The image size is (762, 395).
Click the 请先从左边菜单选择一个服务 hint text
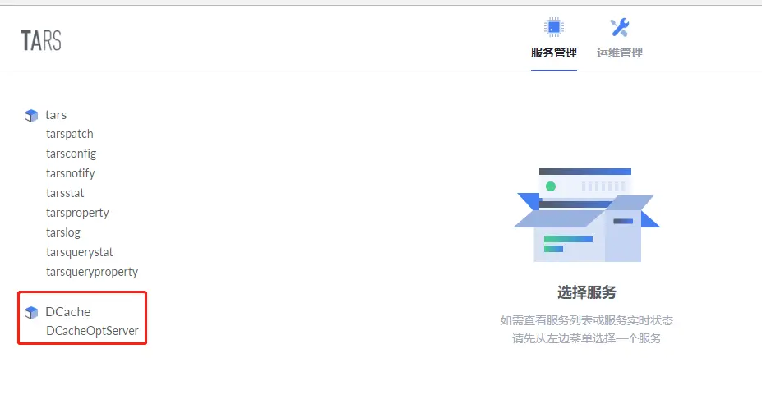click(x=587, y=338)
